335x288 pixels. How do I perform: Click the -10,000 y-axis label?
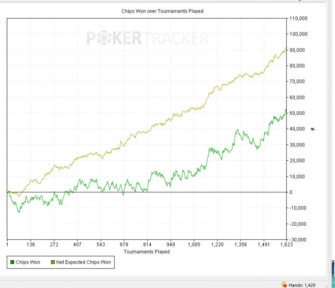tap(298, 208)
